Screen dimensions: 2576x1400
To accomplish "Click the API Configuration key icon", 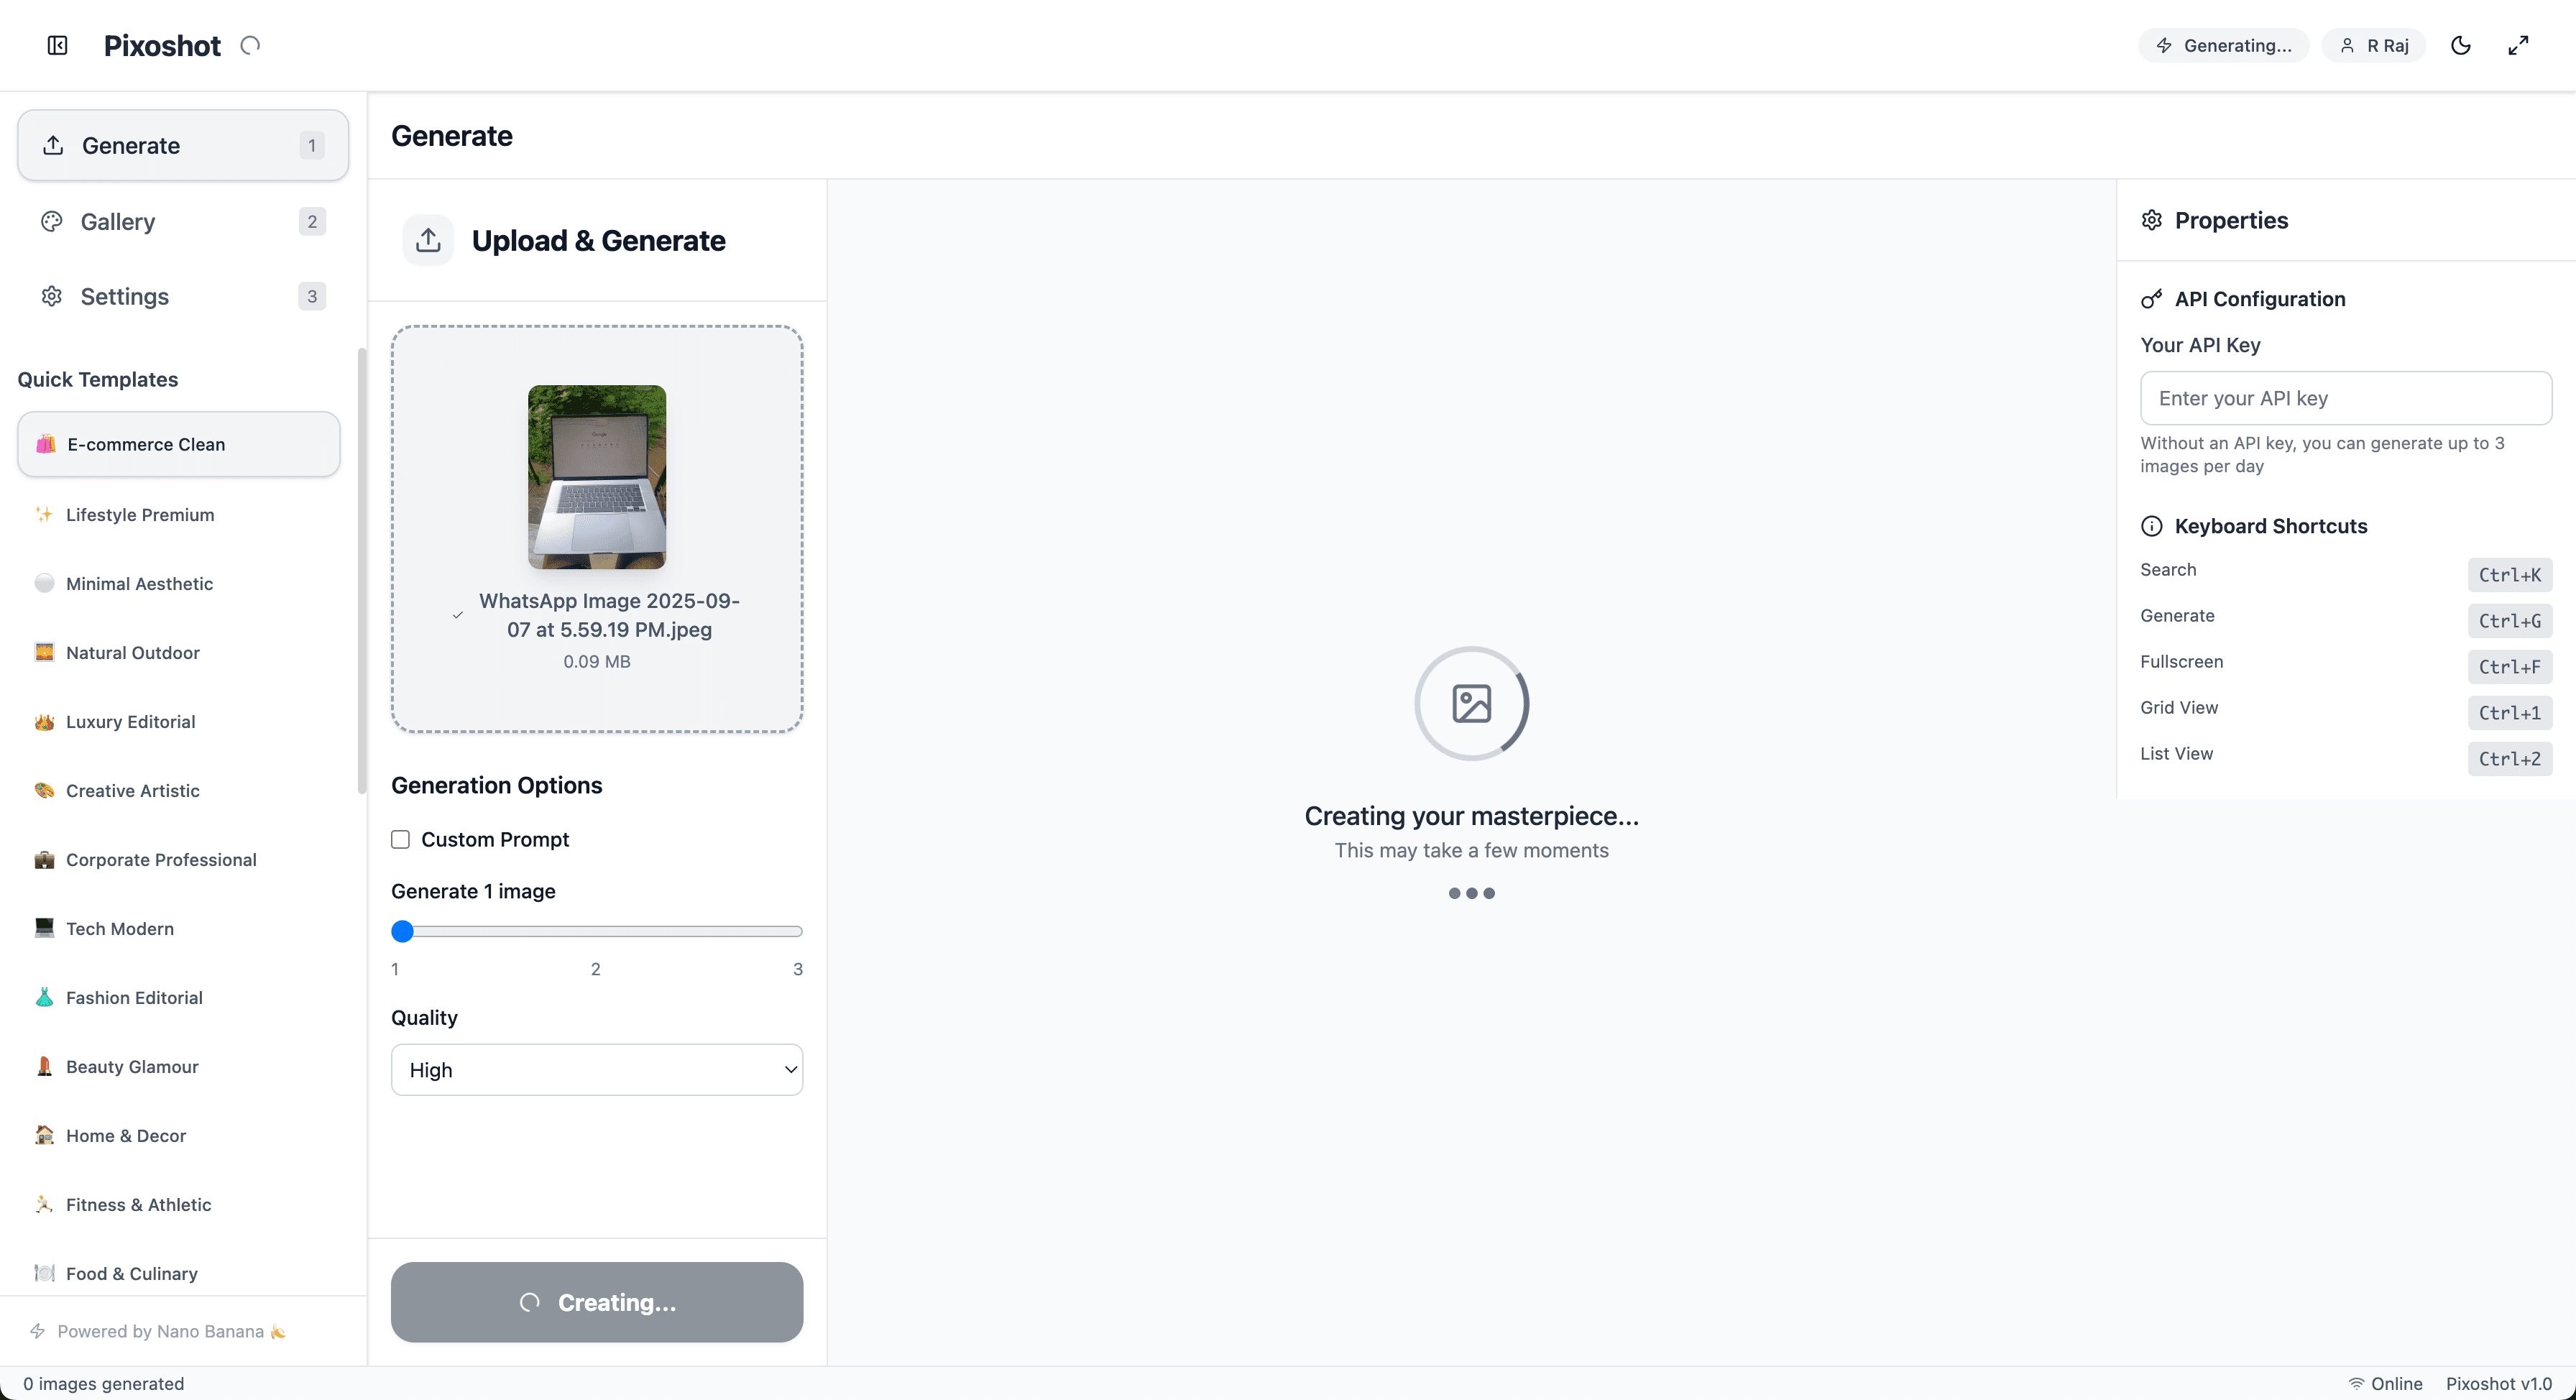I will (2152, 298).
